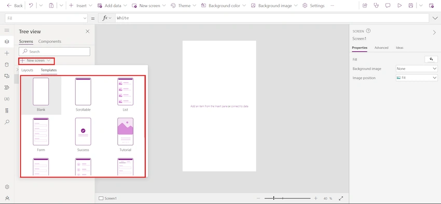The height and width of the screenshot is (204, 441).
Task: Choose the Tutorial screen template
Action: point(126,135)
